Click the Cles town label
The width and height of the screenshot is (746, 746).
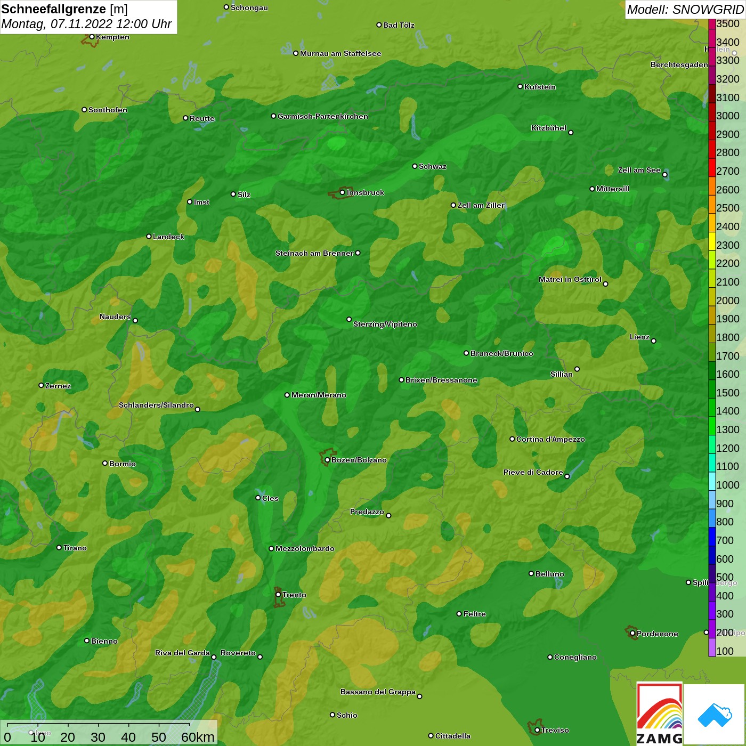[270, 498]
